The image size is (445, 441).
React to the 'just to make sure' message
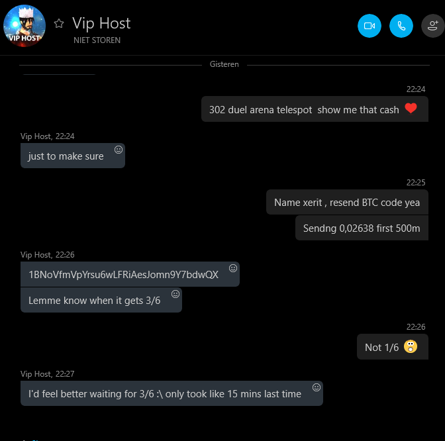pos(119,150)
